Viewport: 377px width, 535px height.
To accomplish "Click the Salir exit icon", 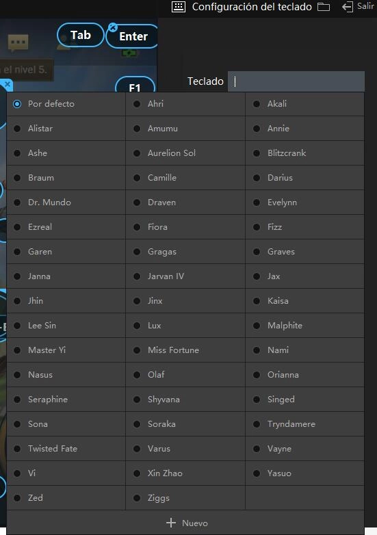I will point(348,7).
